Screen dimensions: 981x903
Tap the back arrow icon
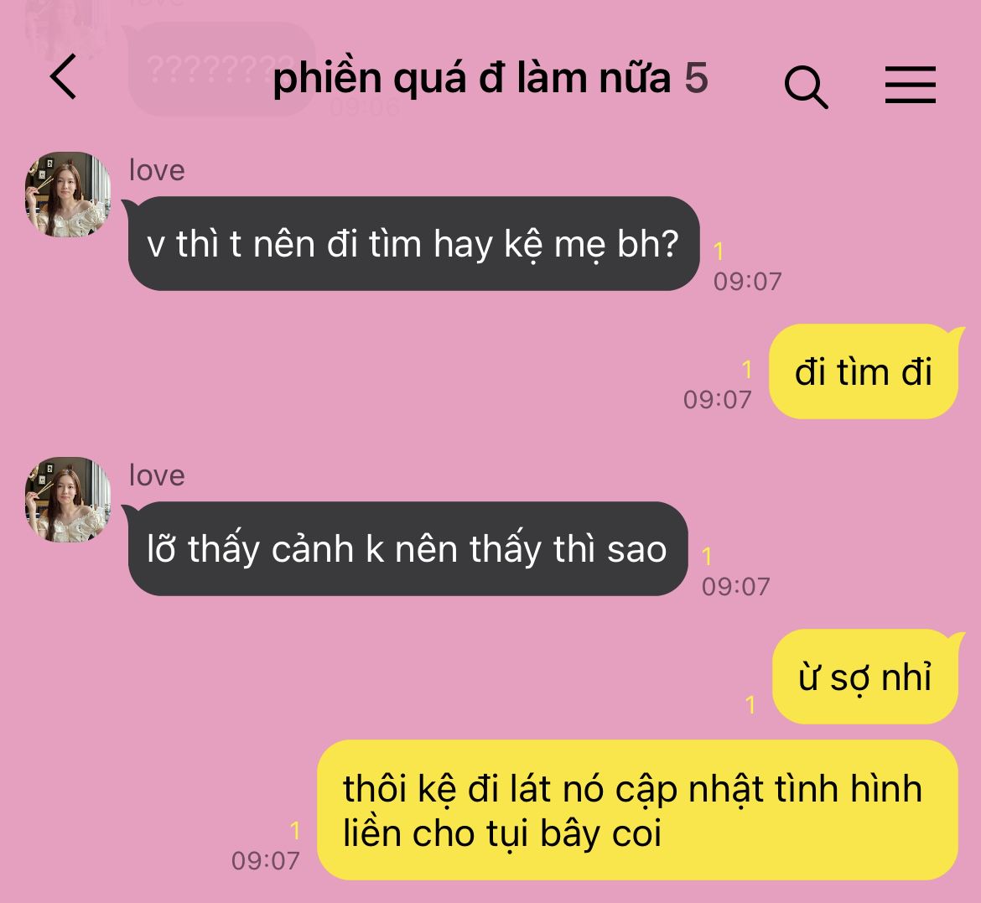(63, 76)
